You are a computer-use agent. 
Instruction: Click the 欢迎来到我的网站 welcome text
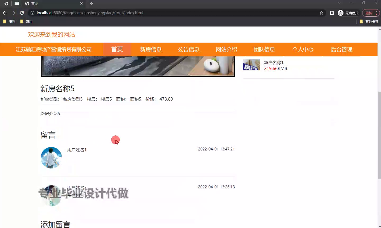coord(52,35)
